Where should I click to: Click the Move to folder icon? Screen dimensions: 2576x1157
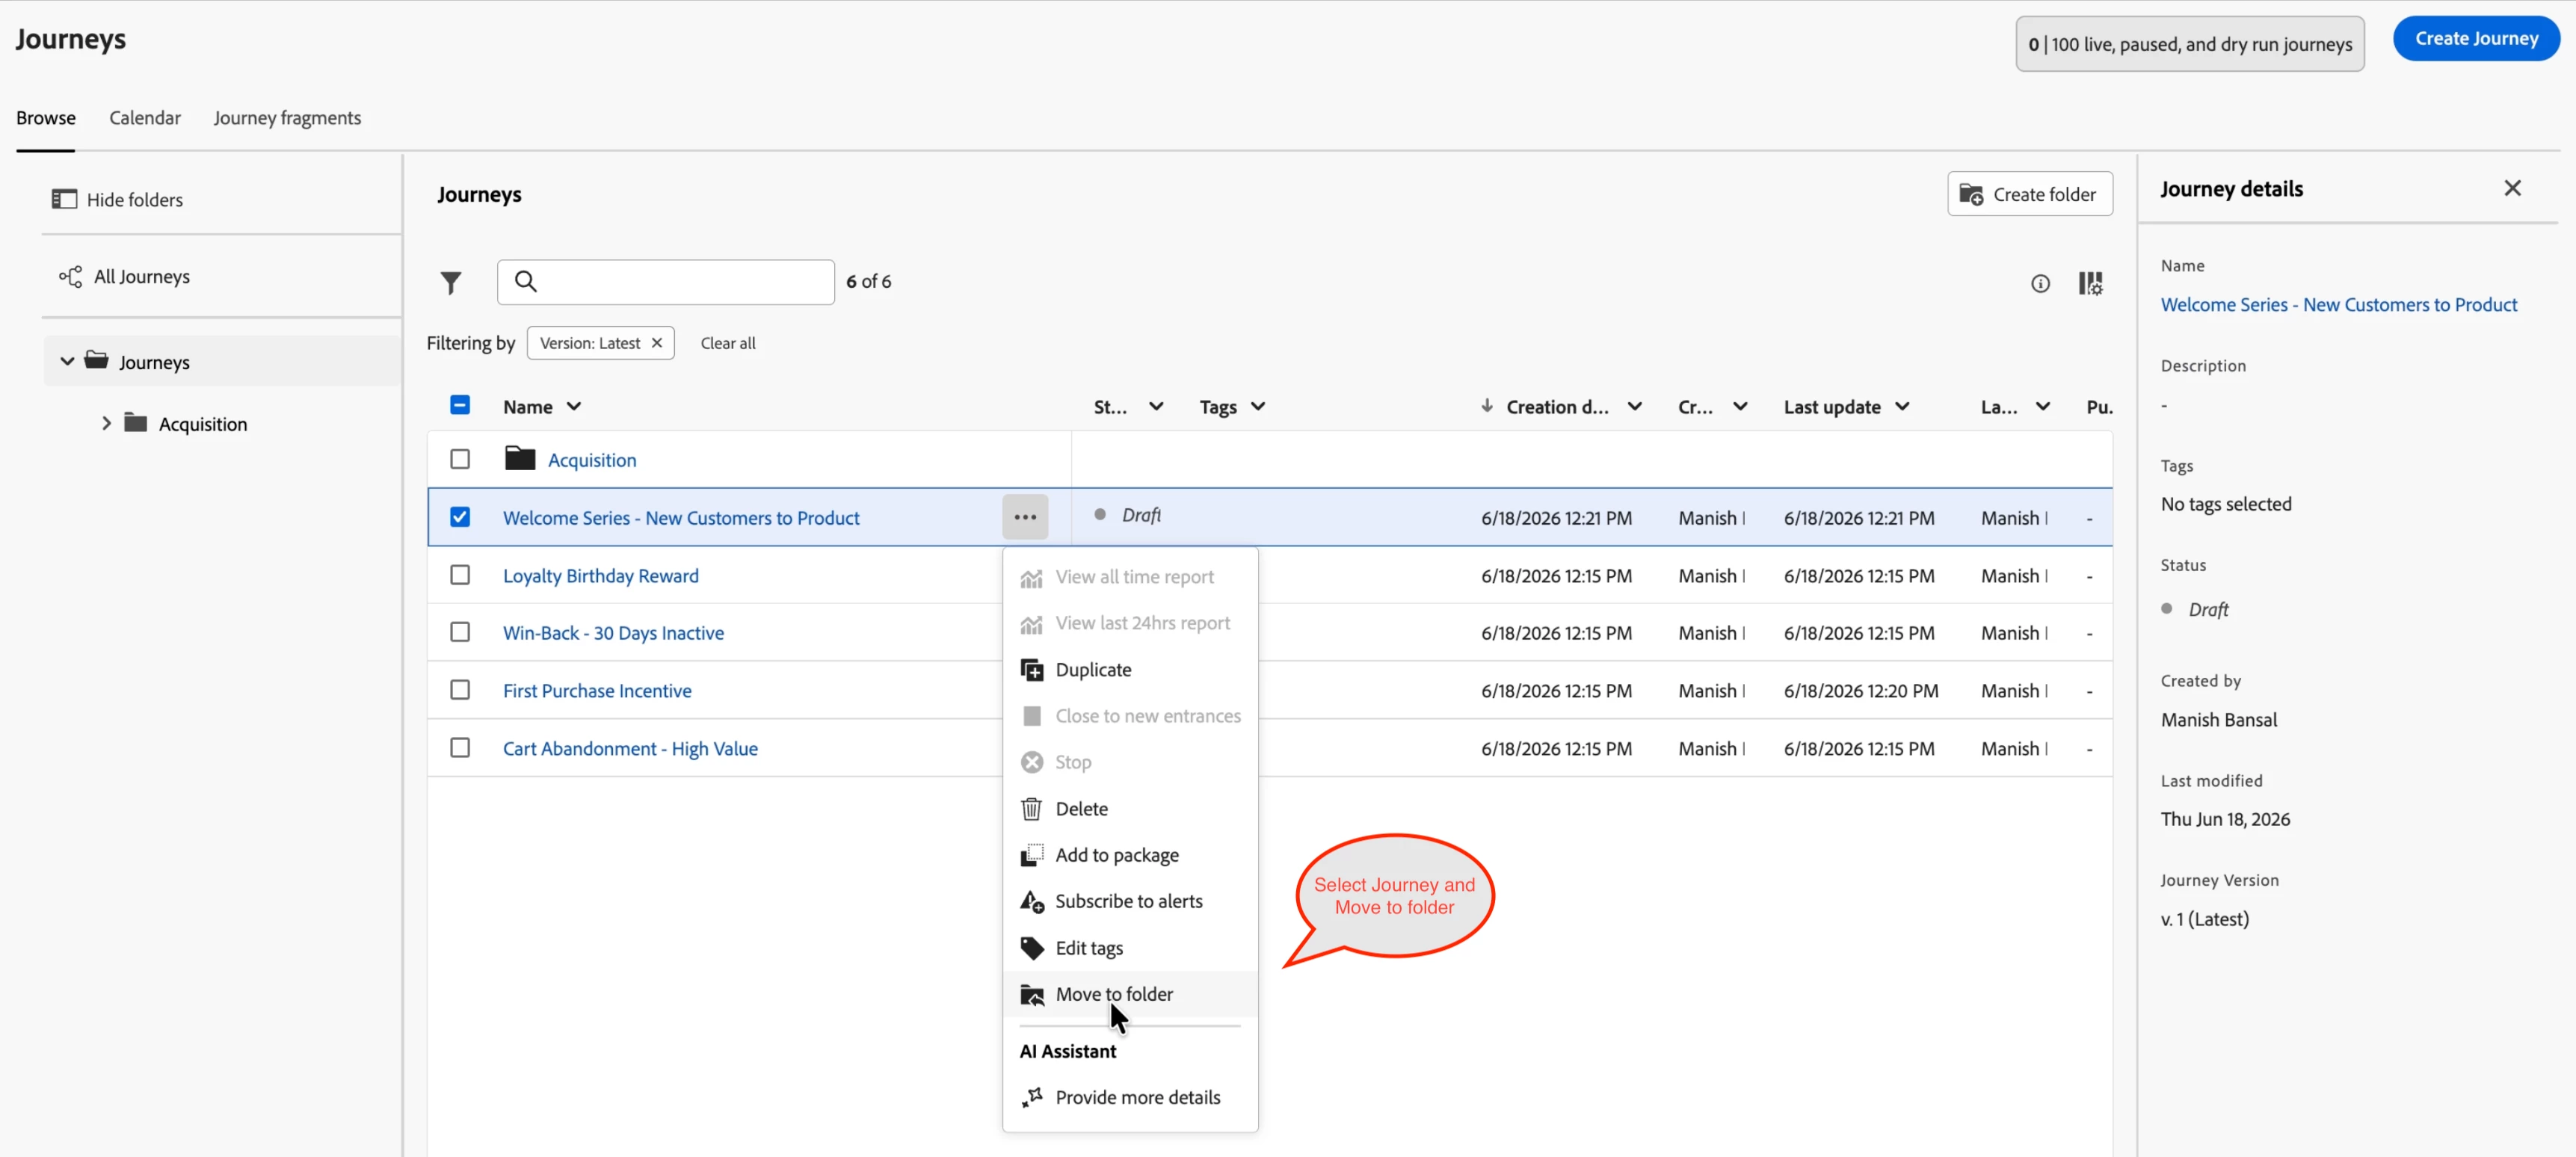pyautogui.click(x=1032, y=994)
